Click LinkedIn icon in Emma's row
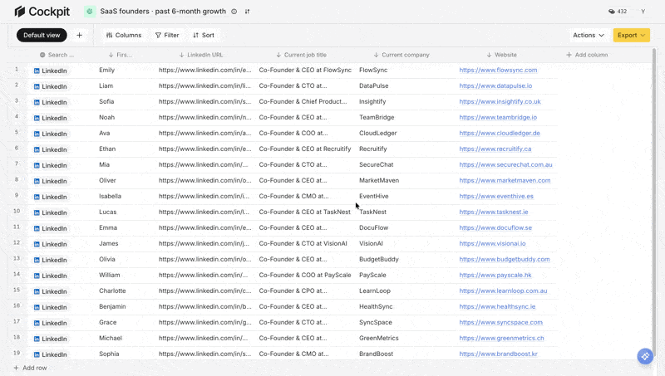 coord(37,228)
